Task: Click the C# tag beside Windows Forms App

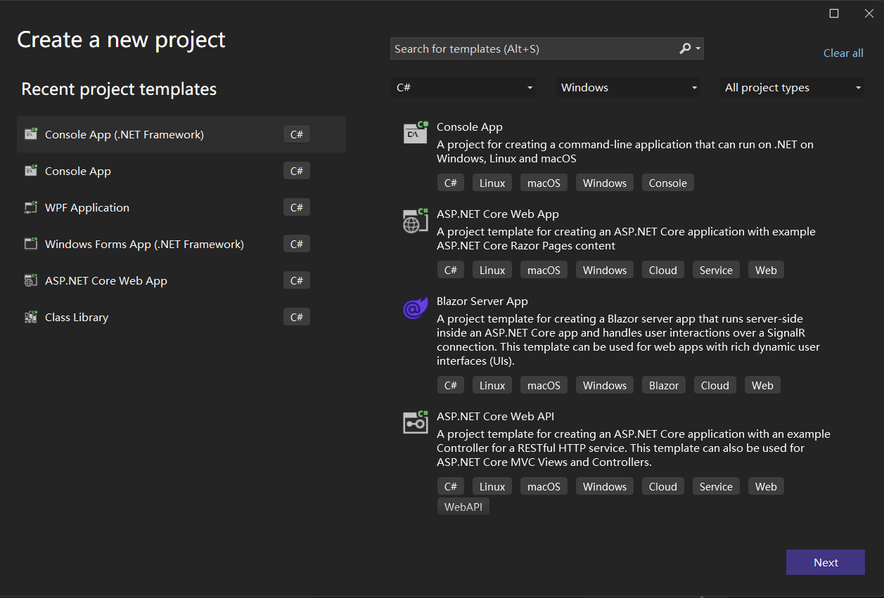Action: [x=297, y=244]
